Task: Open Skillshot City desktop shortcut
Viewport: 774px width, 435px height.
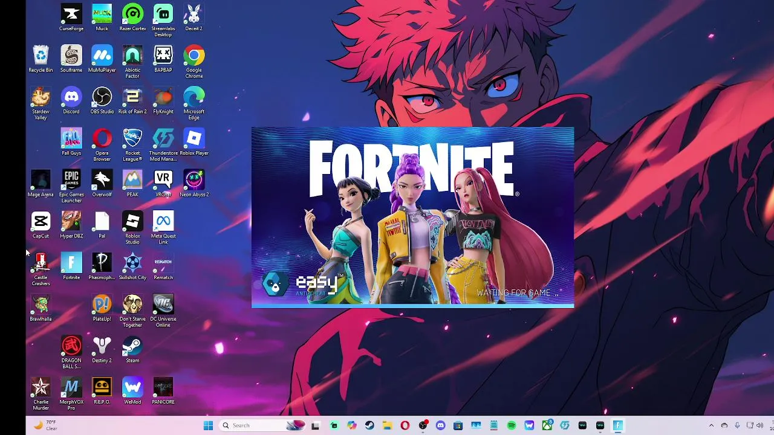Action: point(132,266)
